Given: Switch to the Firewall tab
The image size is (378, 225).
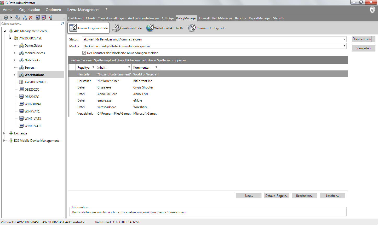Looking at the screenshot, I should [x=204, y=18].
